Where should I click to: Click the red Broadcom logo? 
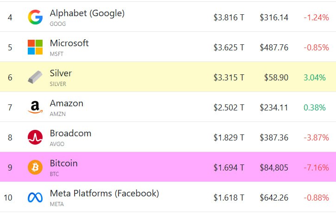[35, 137]
